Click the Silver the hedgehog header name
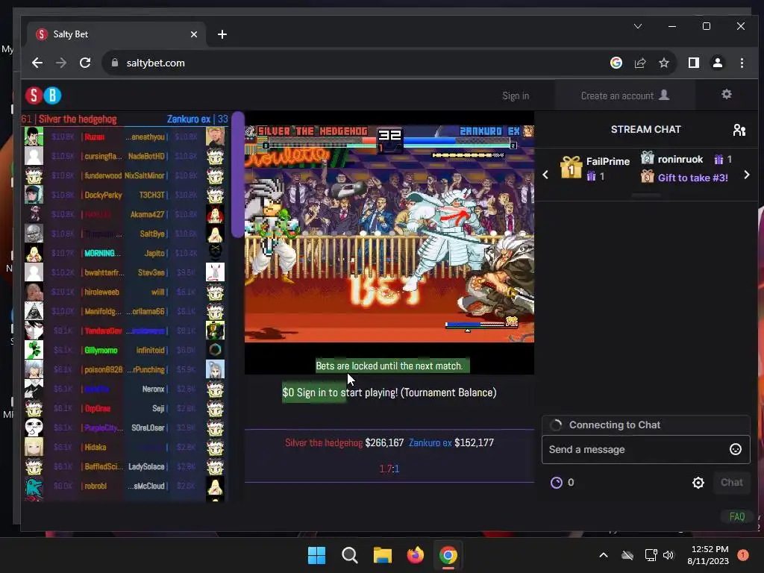 pos(78,119)
